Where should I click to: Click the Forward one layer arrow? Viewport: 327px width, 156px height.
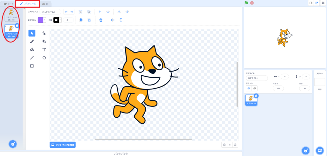tap(100, 12)
